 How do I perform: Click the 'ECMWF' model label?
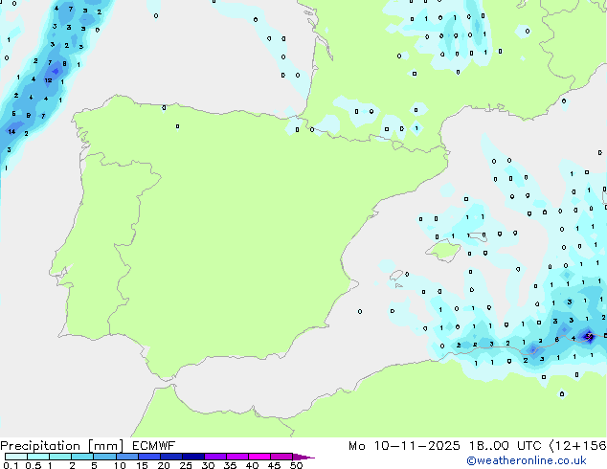[154, 446]
